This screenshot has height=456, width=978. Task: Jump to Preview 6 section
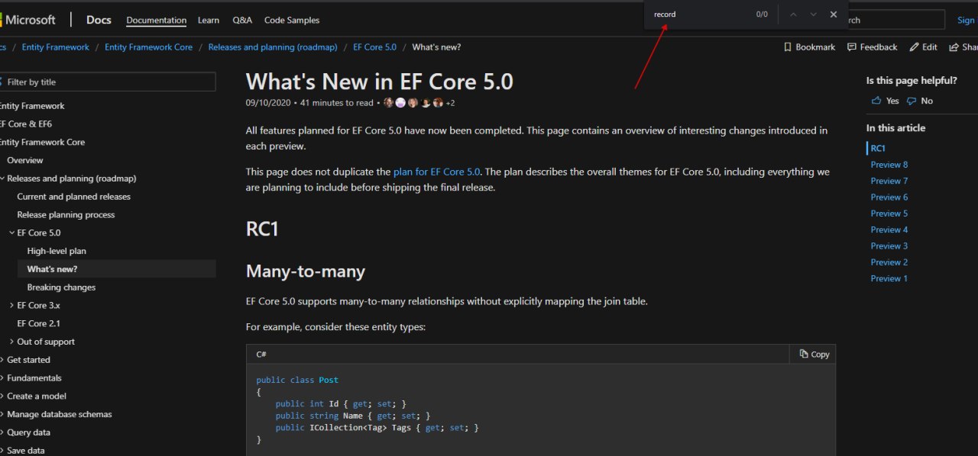(889, 197)
